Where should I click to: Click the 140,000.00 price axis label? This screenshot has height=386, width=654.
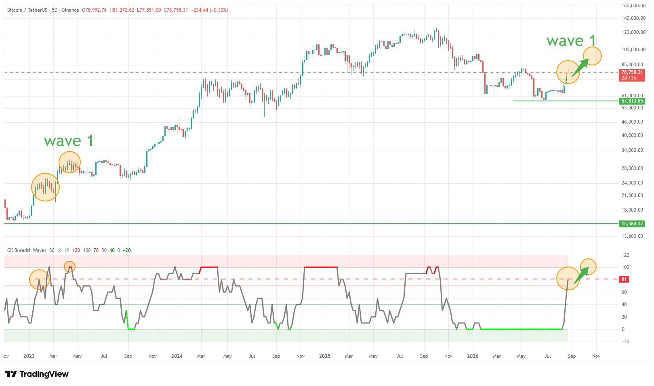(x=633, y=18)
